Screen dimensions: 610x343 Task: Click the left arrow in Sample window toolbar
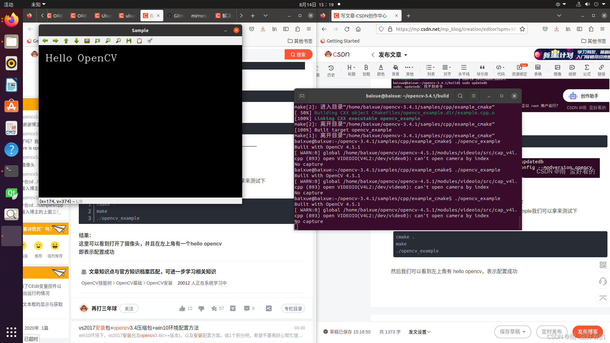click(x=45, y=41)
